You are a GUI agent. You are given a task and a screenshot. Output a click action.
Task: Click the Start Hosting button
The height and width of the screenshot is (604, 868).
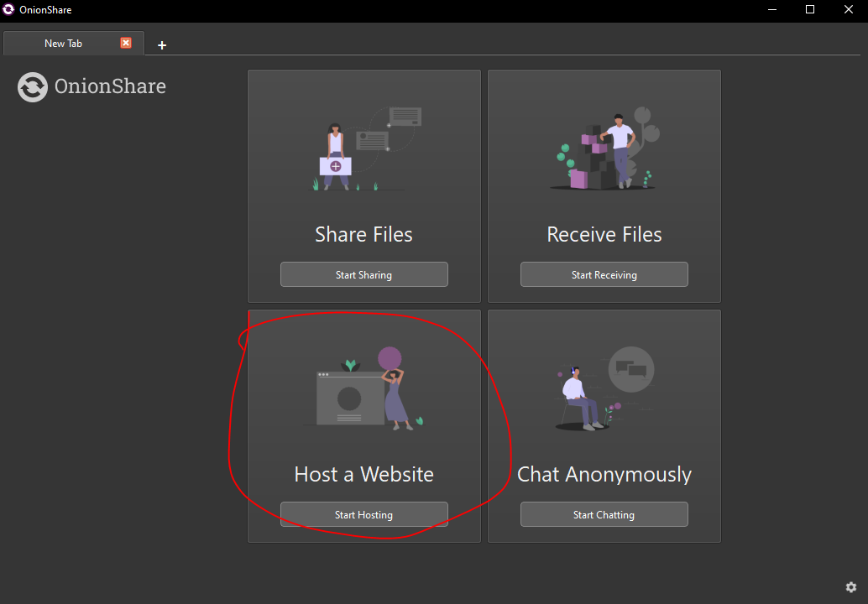(x=363, y=514)
